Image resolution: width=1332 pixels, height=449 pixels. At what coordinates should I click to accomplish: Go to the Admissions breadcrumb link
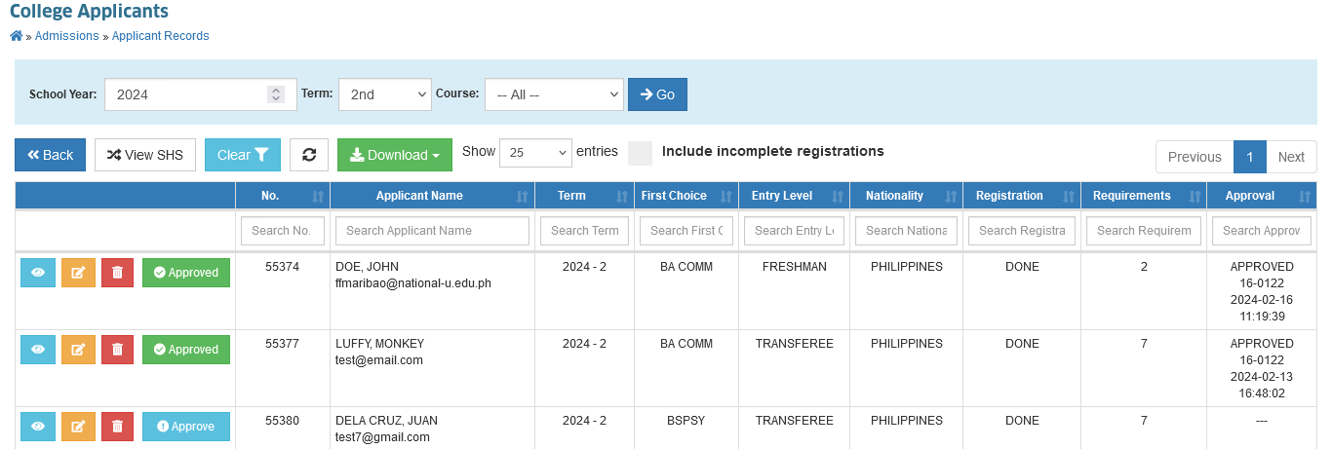click(x=66, y=36)
